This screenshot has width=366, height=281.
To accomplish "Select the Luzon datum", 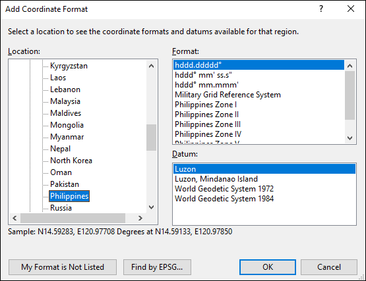I will coord(264,169).
